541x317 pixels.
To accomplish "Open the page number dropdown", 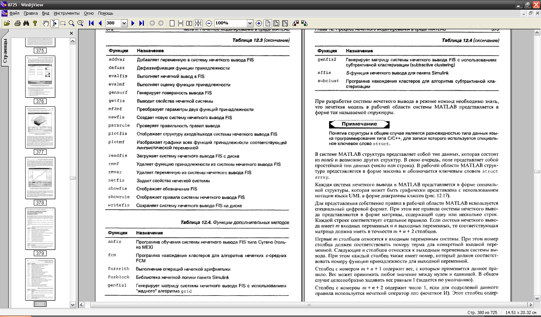I will [124, 23].
